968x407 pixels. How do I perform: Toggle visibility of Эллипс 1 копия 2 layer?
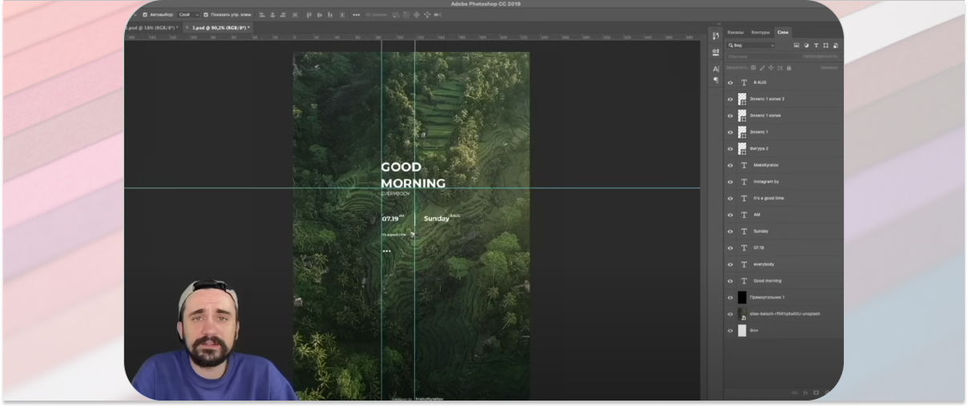(730, 99)
